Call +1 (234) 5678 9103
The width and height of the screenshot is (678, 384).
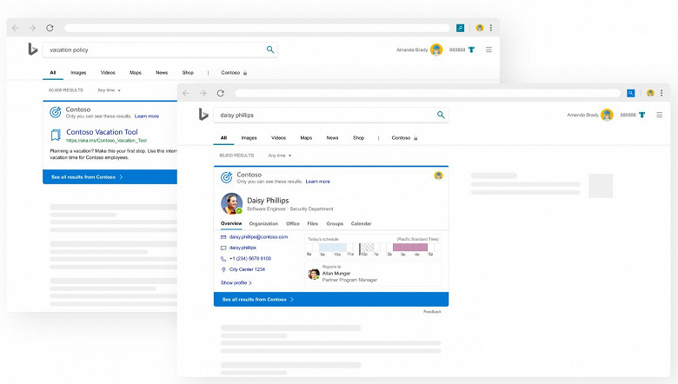click(250, 259)
